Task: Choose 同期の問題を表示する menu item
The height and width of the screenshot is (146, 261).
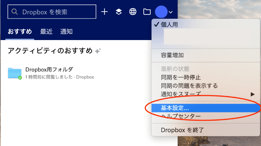Action: [x=206, y=86]
